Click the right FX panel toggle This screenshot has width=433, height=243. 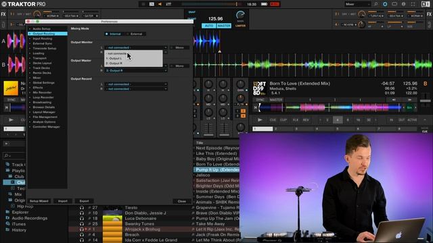(x=429, y=14)
